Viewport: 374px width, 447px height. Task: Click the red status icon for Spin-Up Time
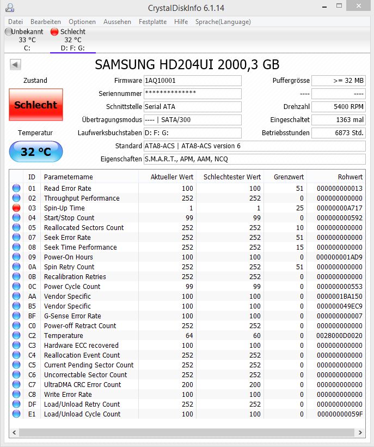(16, 208)
